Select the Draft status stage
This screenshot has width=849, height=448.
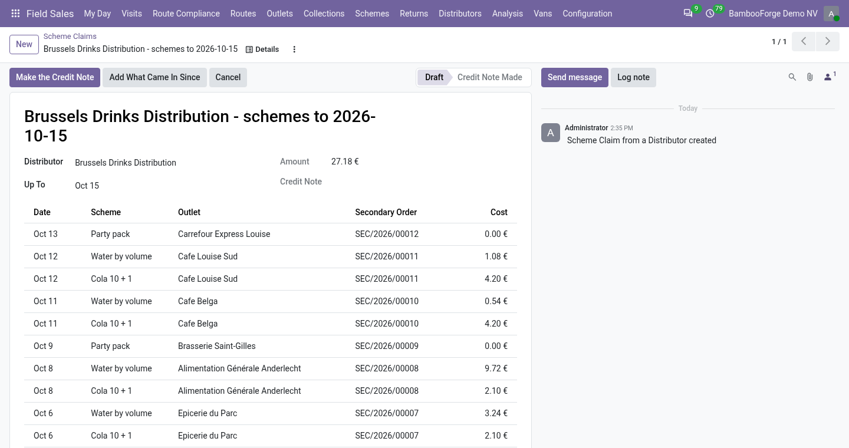(434, 77)
